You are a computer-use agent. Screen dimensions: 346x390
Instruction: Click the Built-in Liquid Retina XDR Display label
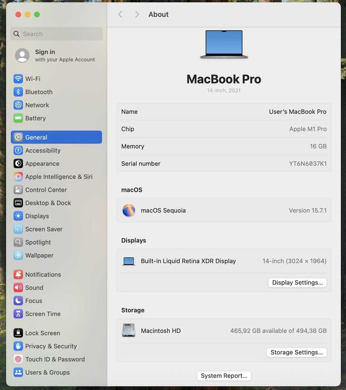(x=188, y=261)
